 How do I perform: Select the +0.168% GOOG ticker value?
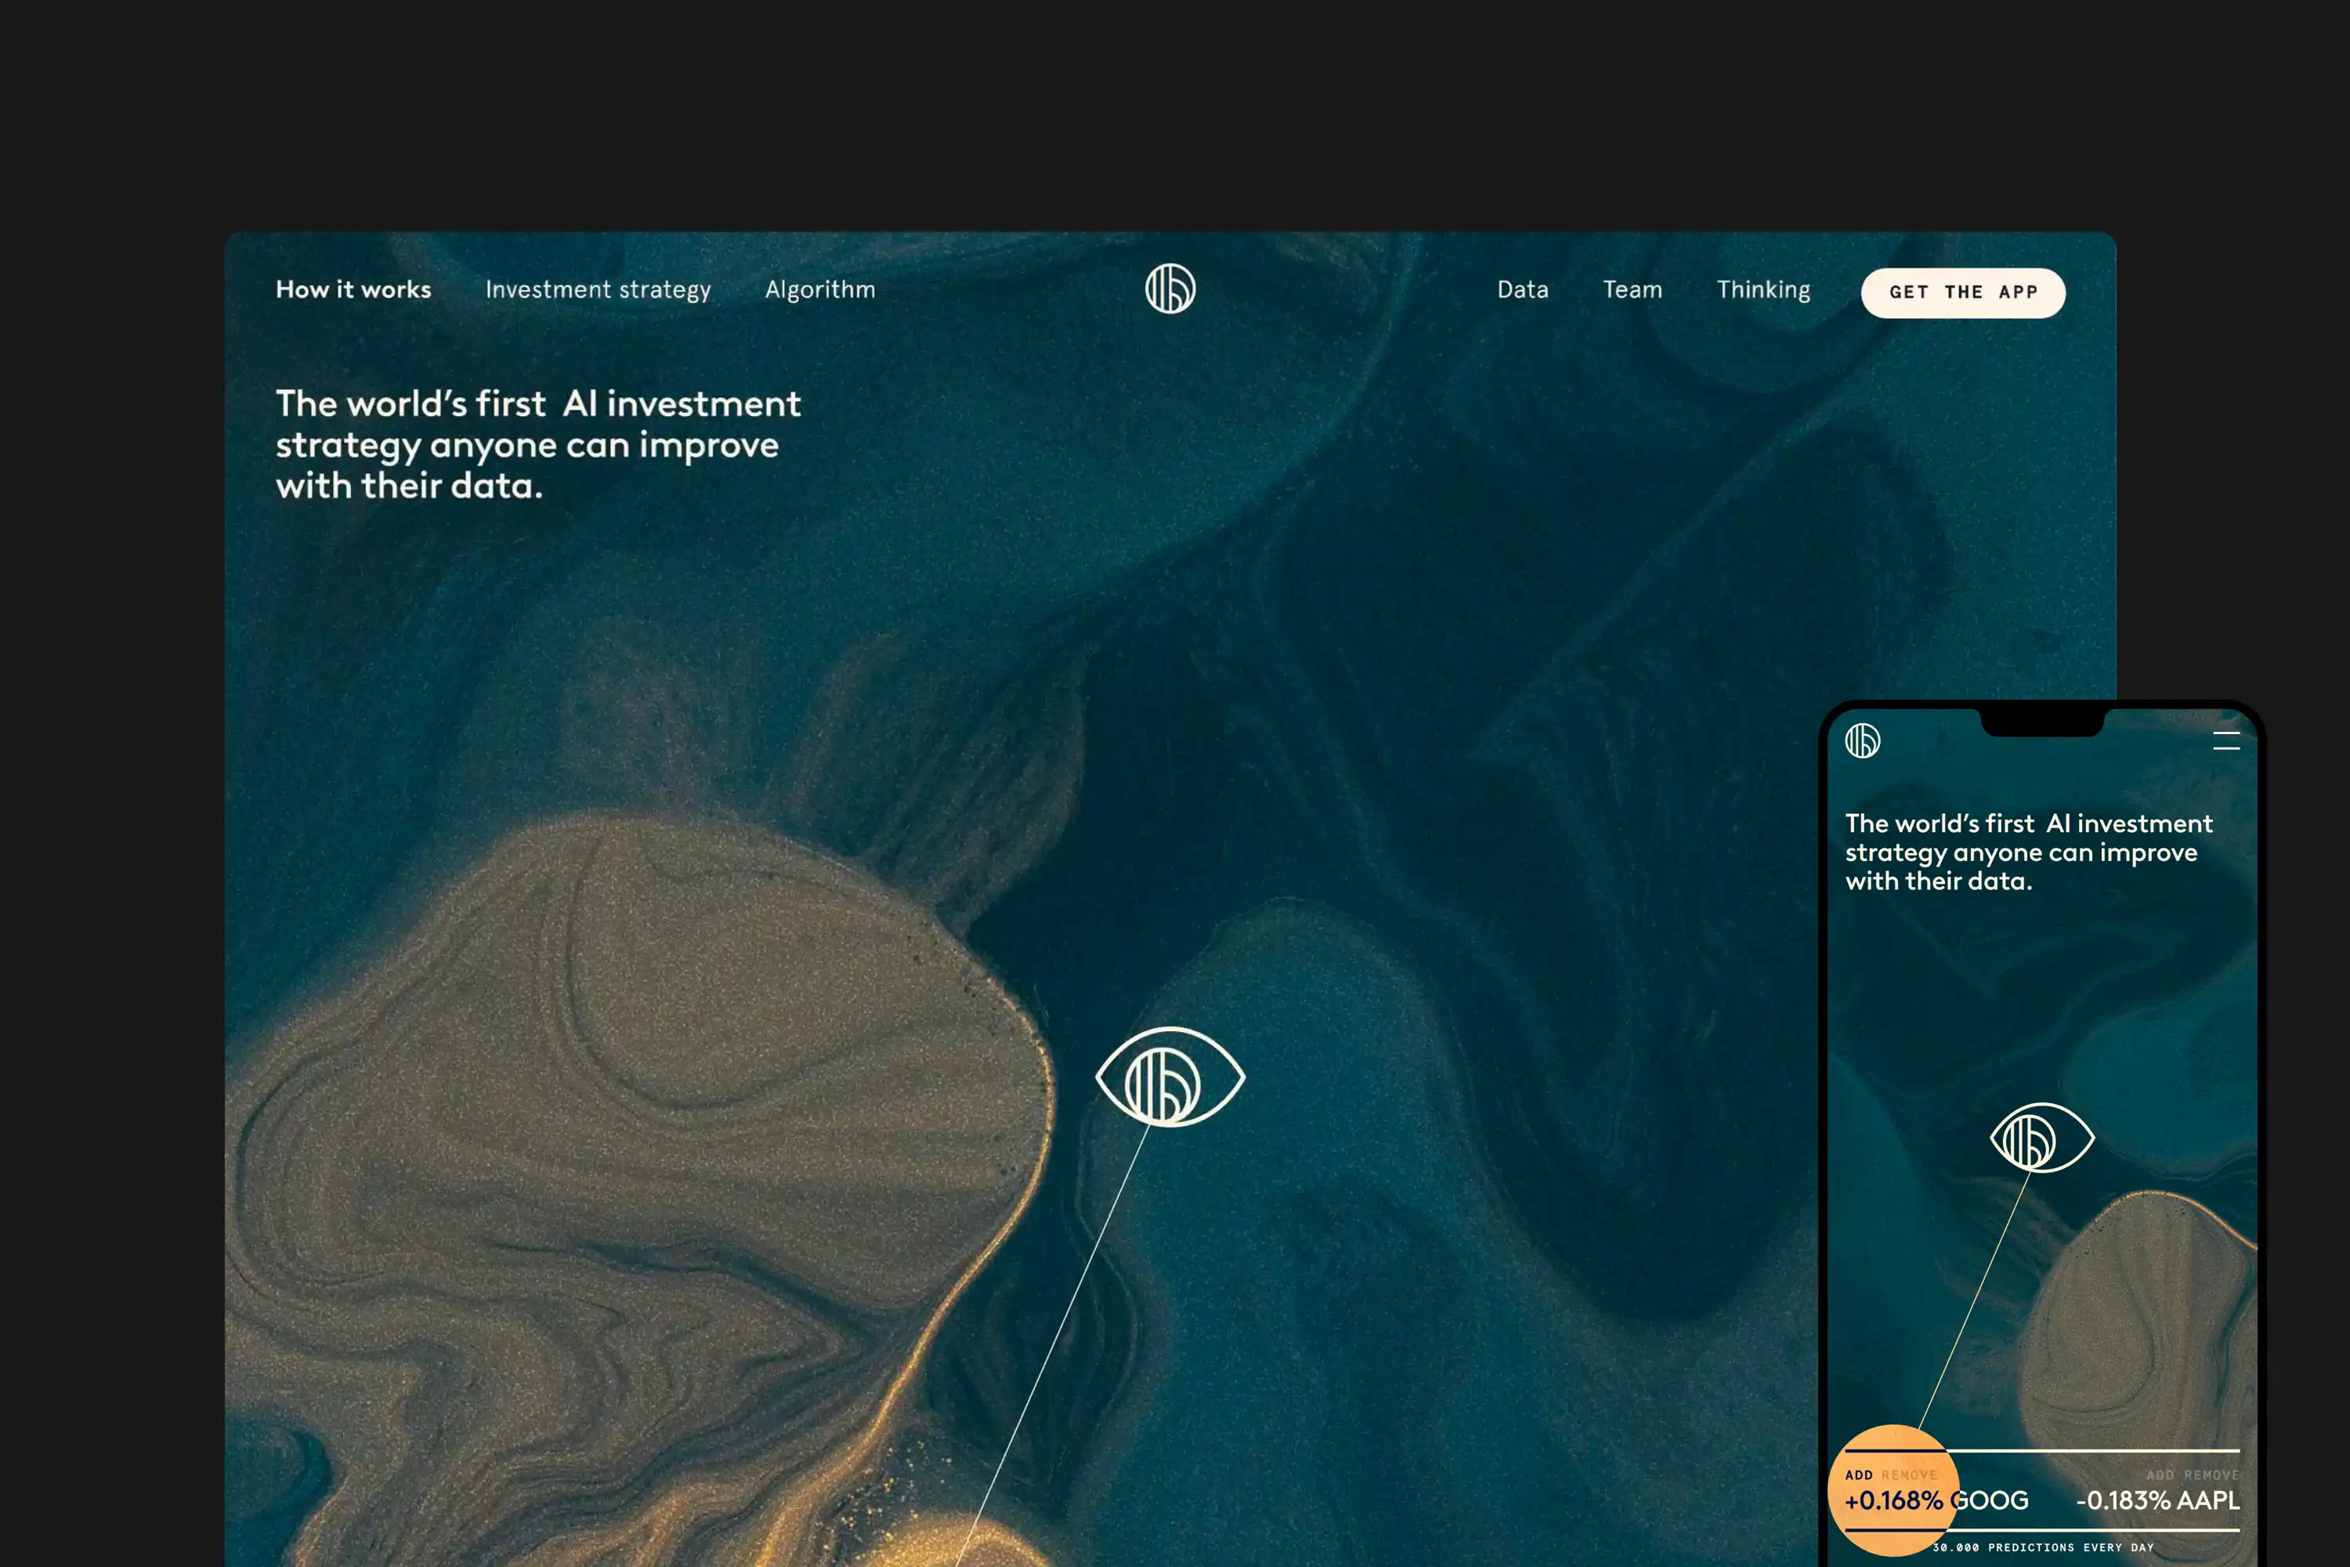(x=1936, y=1501)
